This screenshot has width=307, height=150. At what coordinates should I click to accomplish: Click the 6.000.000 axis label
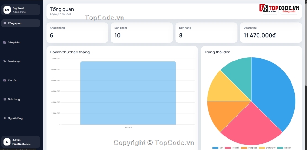pos(56,91)
